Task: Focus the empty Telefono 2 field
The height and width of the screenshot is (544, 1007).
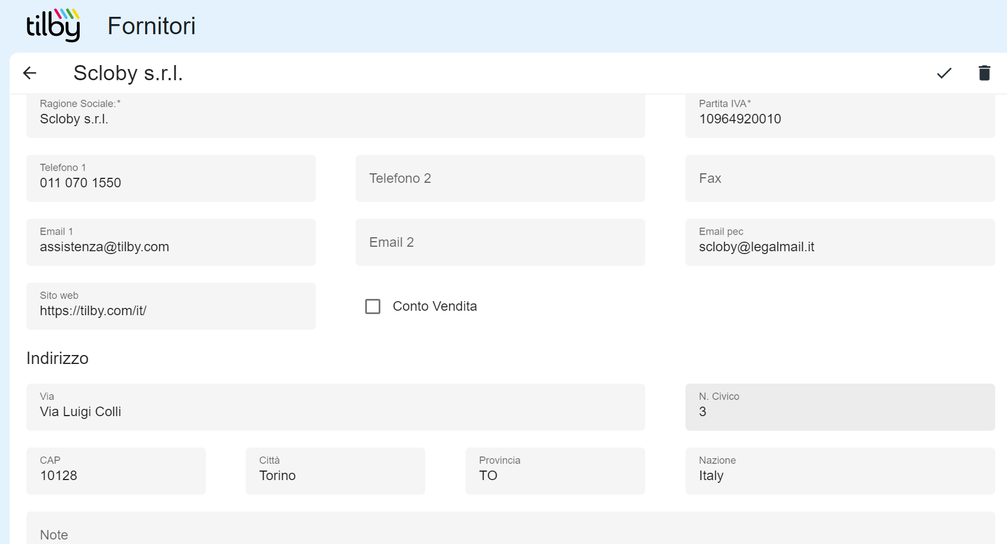Action: tap(500, 178)
